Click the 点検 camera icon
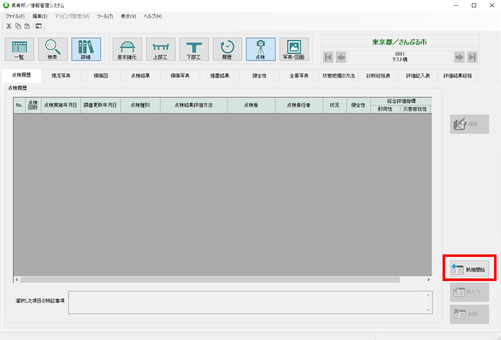The width and height of the screenshot is (501, 340). (x=260, y=49)
